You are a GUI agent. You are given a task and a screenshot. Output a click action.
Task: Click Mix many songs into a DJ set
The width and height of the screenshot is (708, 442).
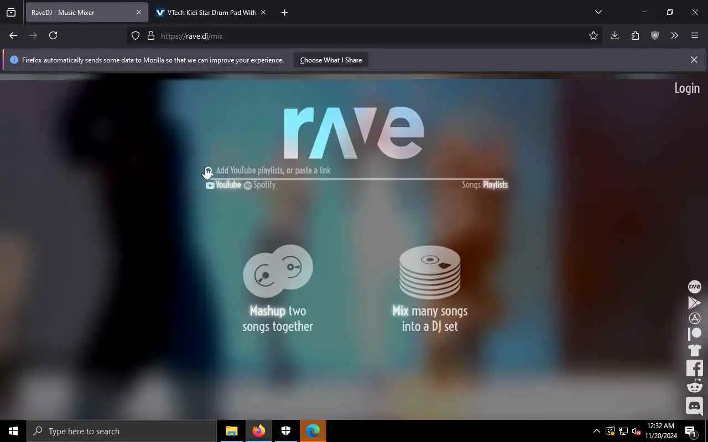(430, 318)
